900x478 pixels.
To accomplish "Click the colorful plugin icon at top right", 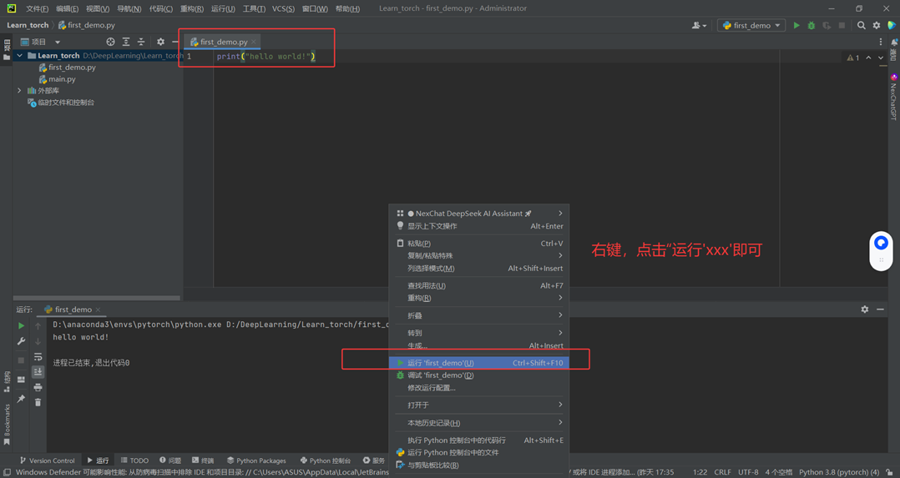I will (x=892, y=25).
